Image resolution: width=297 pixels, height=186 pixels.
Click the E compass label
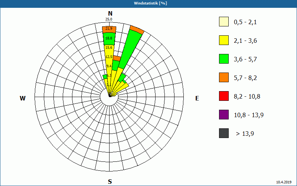[x=197, y=98]
